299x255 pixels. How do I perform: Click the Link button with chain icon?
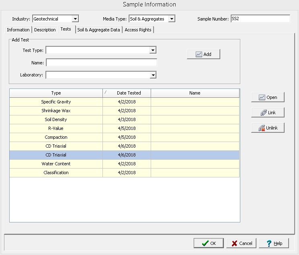268,113
